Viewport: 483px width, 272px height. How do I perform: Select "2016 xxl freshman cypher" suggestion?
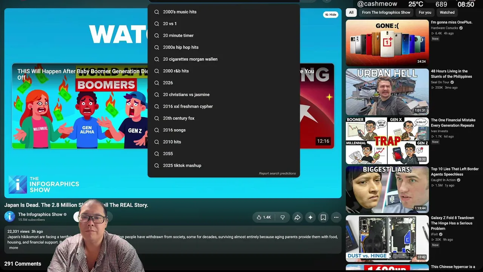[x=224, y=107]
